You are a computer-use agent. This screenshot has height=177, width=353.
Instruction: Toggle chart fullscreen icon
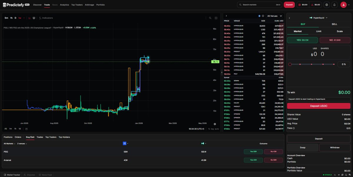(x=216, y=18)
